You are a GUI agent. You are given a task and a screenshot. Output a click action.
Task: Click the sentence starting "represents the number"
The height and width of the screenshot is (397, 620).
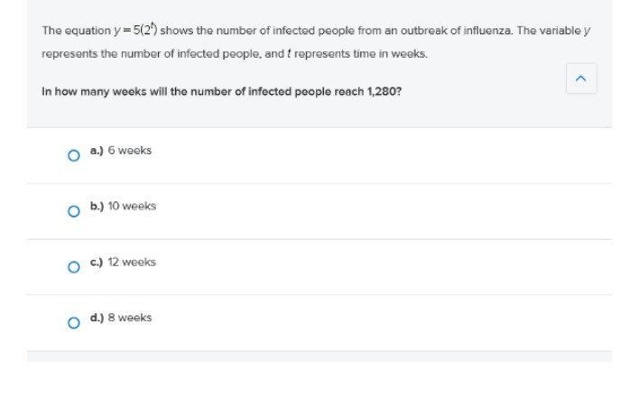pyautogui.click(x=235, y=54)
